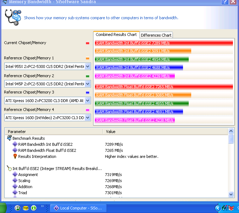Click the Windows Start button

(x=3, y=208)
